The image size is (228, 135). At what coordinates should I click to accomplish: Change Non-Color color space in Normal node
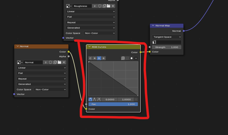(x=50, y=89)
